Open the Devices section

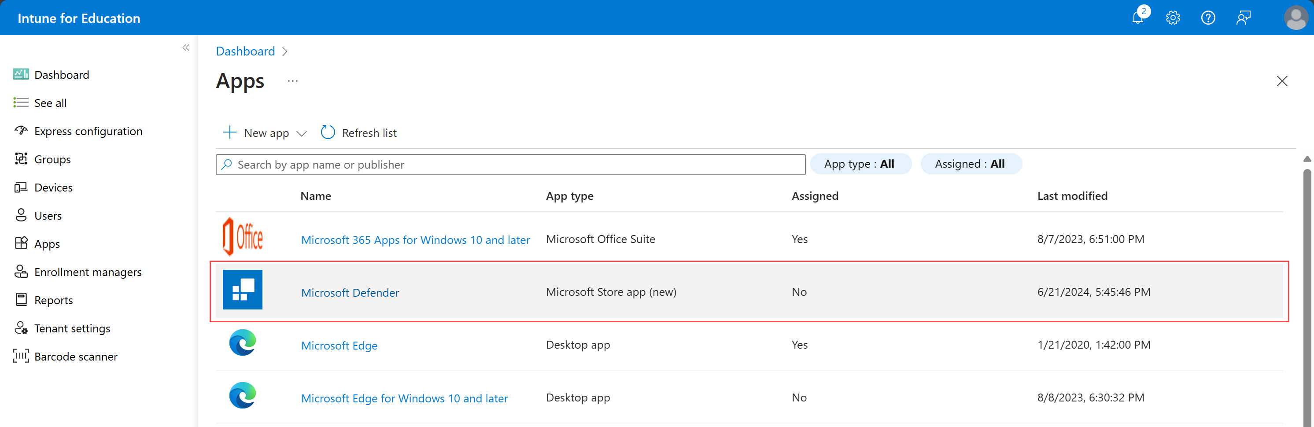tap(53, 187)
